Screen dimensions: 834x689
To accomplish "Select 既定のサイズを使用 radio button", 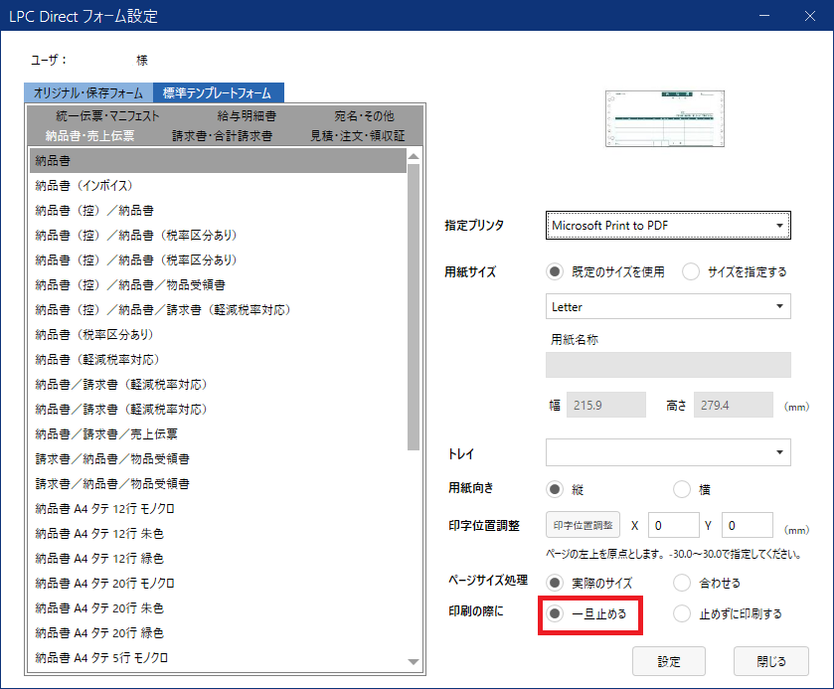I will click(555, 271).
